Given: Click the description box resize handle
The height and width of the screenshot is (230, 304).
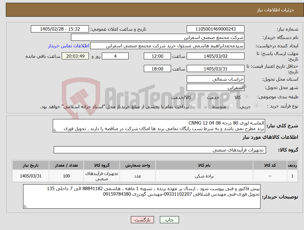Looking at the screenshot, I should coord(55,130).
